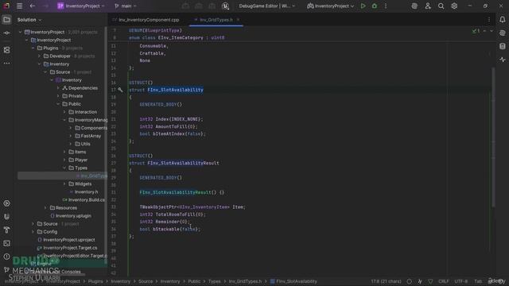Open more run actions vertical ellipsis
The width and height of the screenshot is (509, 286).
(x=386, y=6)
